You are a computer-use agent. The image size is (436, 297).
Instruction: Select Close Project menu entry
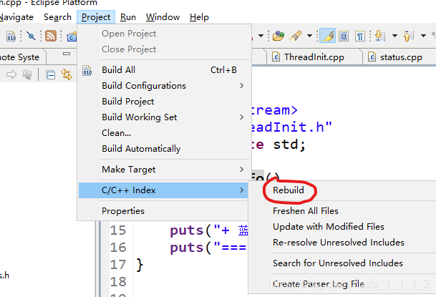(x=164, y=49)
